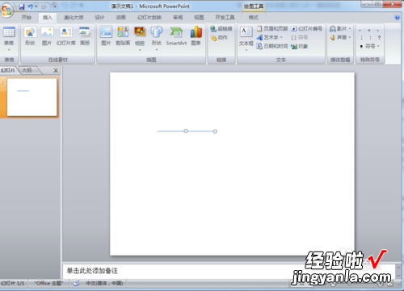
Task: Select slide 1 thumbnail
Action: [x=32, y=98]
